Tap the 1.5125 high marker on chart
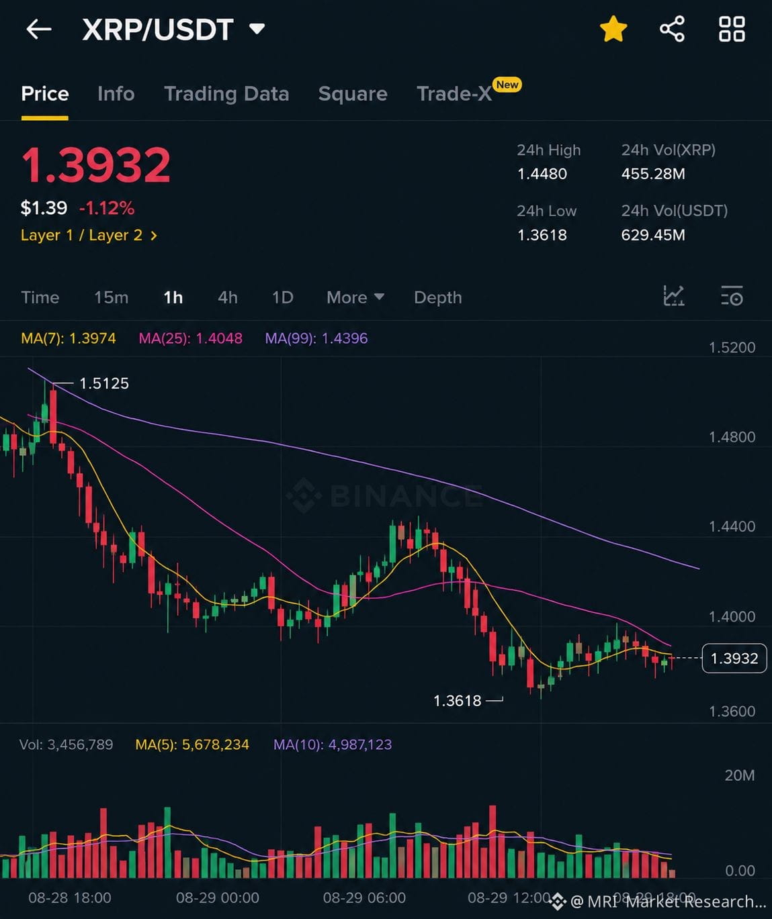 [104, 383]
